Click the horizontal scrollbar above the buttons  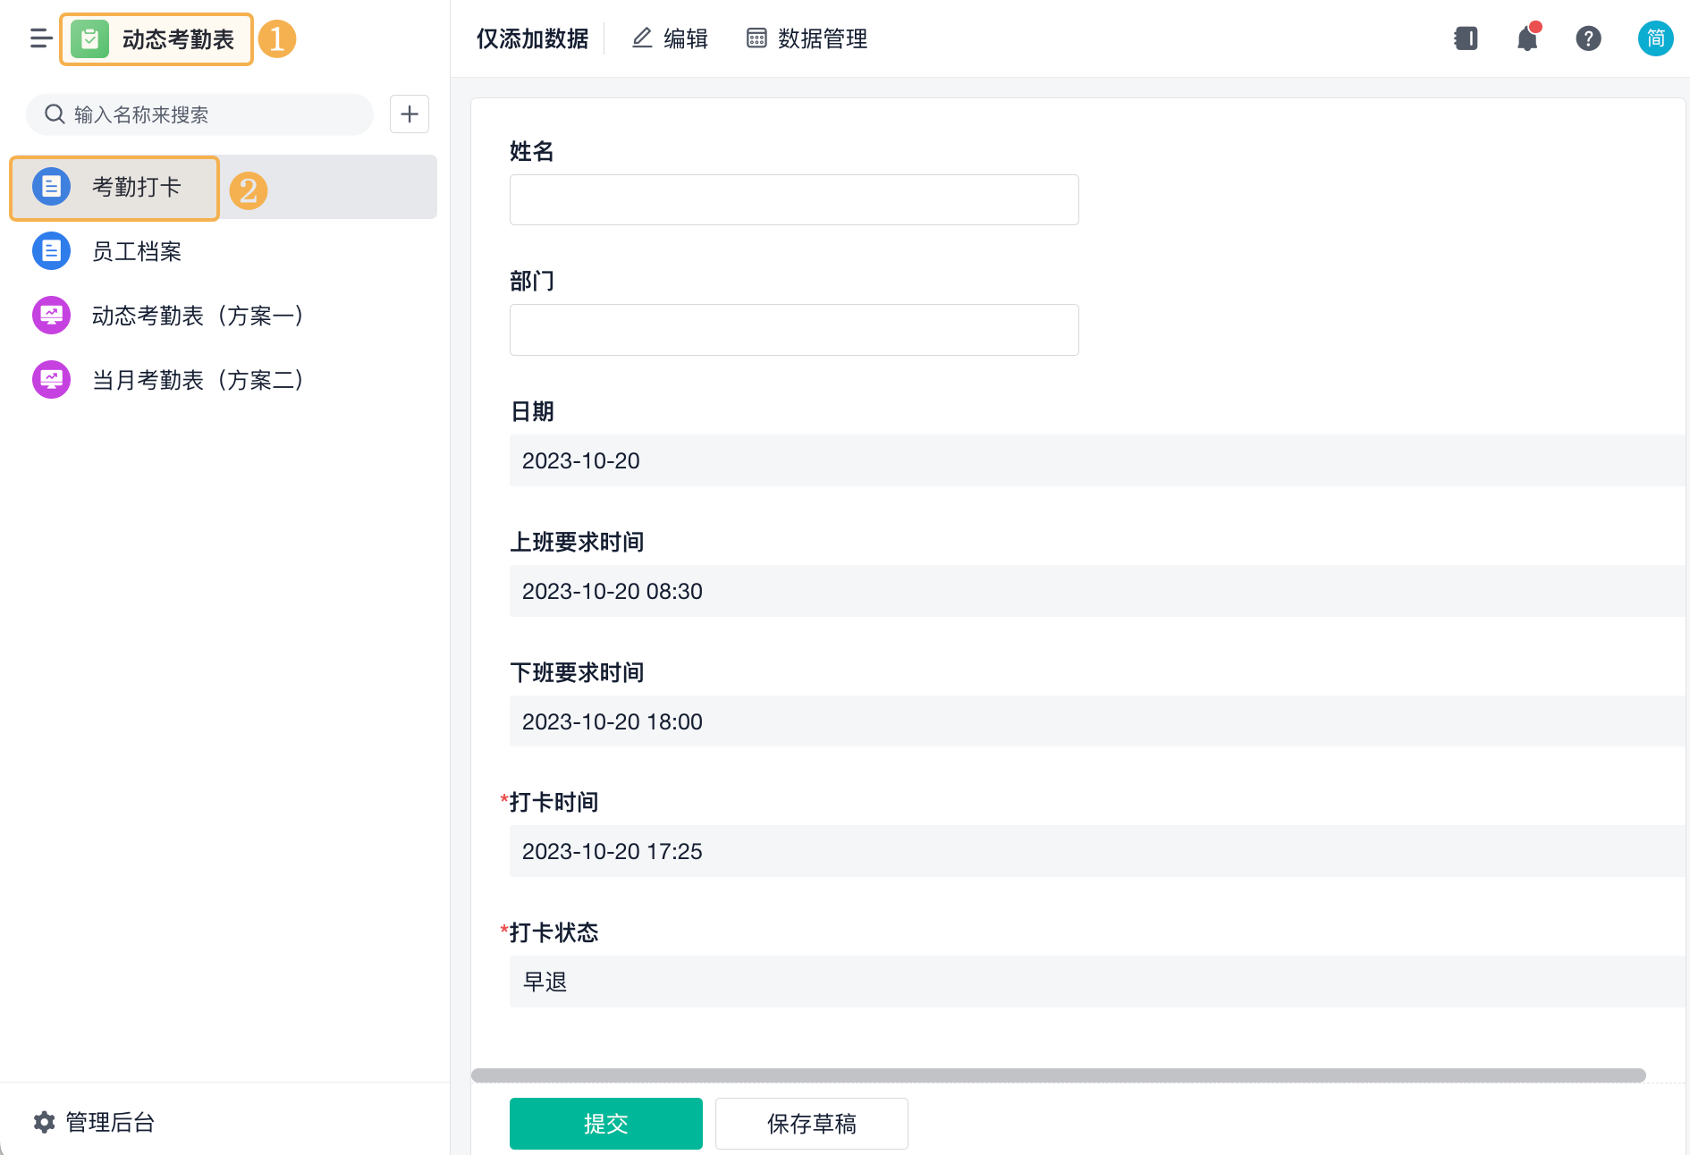tap(1059, 1075)
